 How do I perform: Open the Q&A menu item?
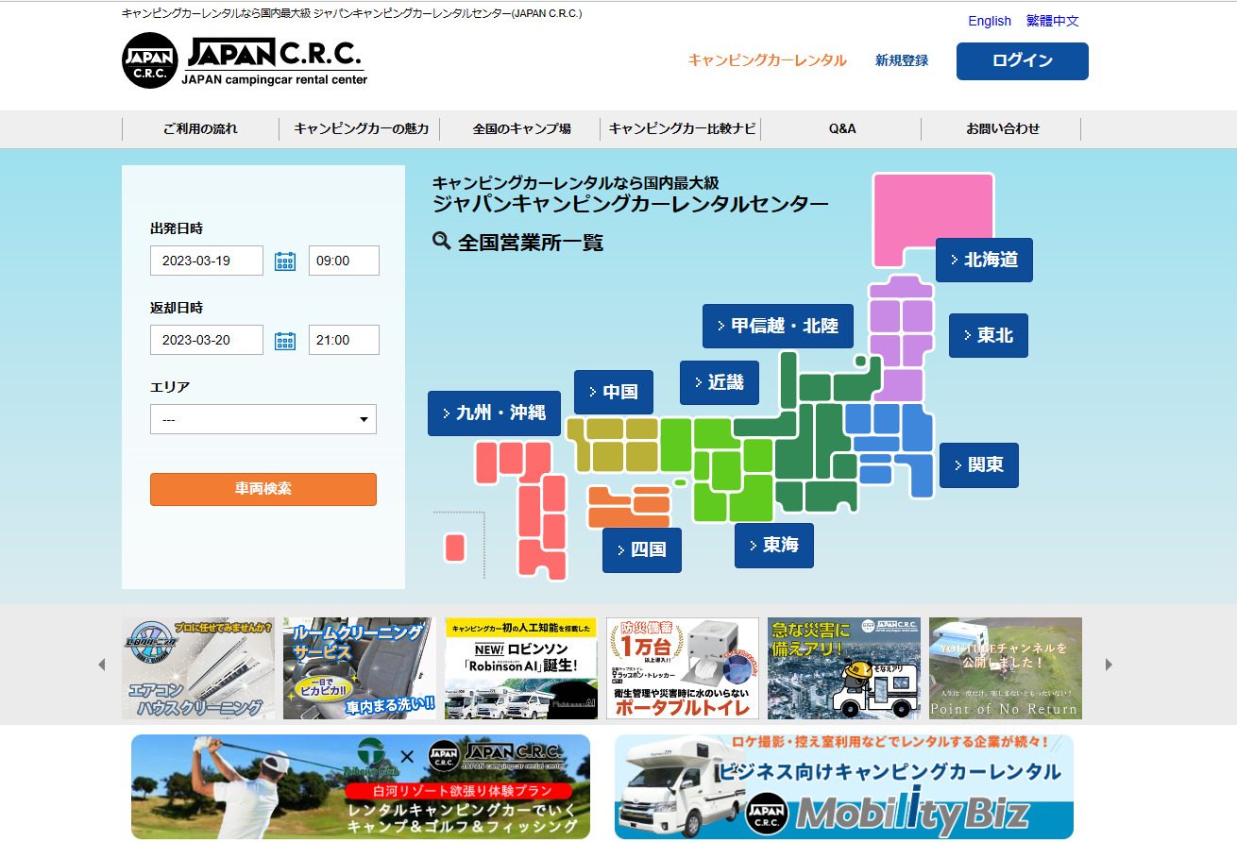[842, 128]
